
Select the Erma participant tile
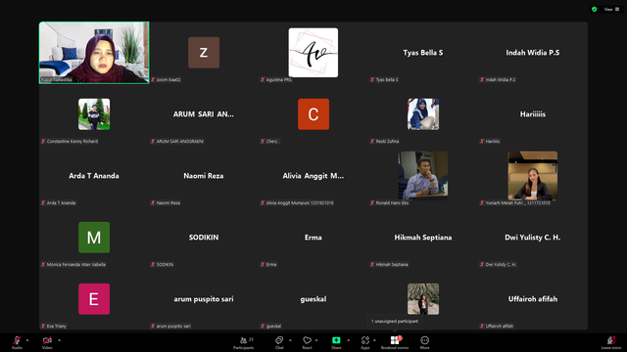click(x=313, y=238)
